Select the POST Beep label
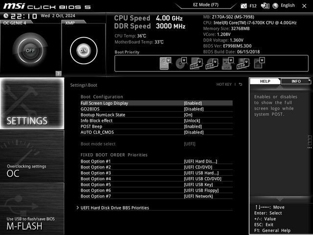 click(91, 126)
